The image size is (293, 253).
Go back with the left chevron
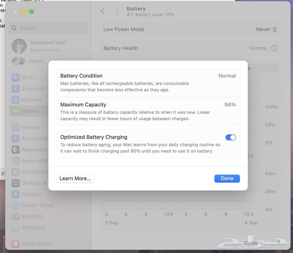click(x=103, y=11)
